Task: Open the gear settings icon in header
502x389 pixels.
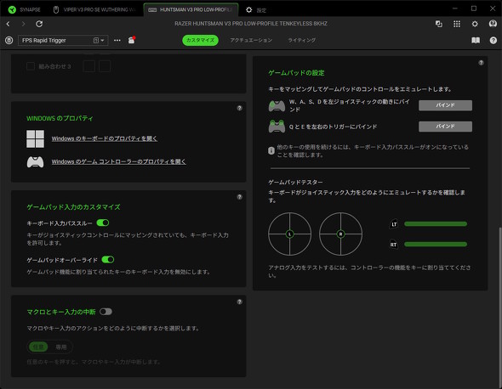Action: click(475, 24)
